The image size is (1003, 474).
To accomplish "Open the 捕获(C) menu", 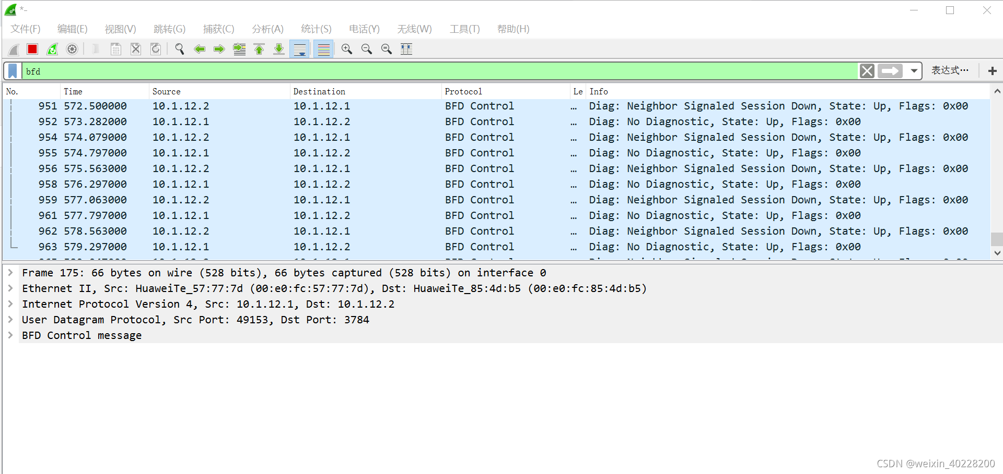I will (x=218, y=29).
